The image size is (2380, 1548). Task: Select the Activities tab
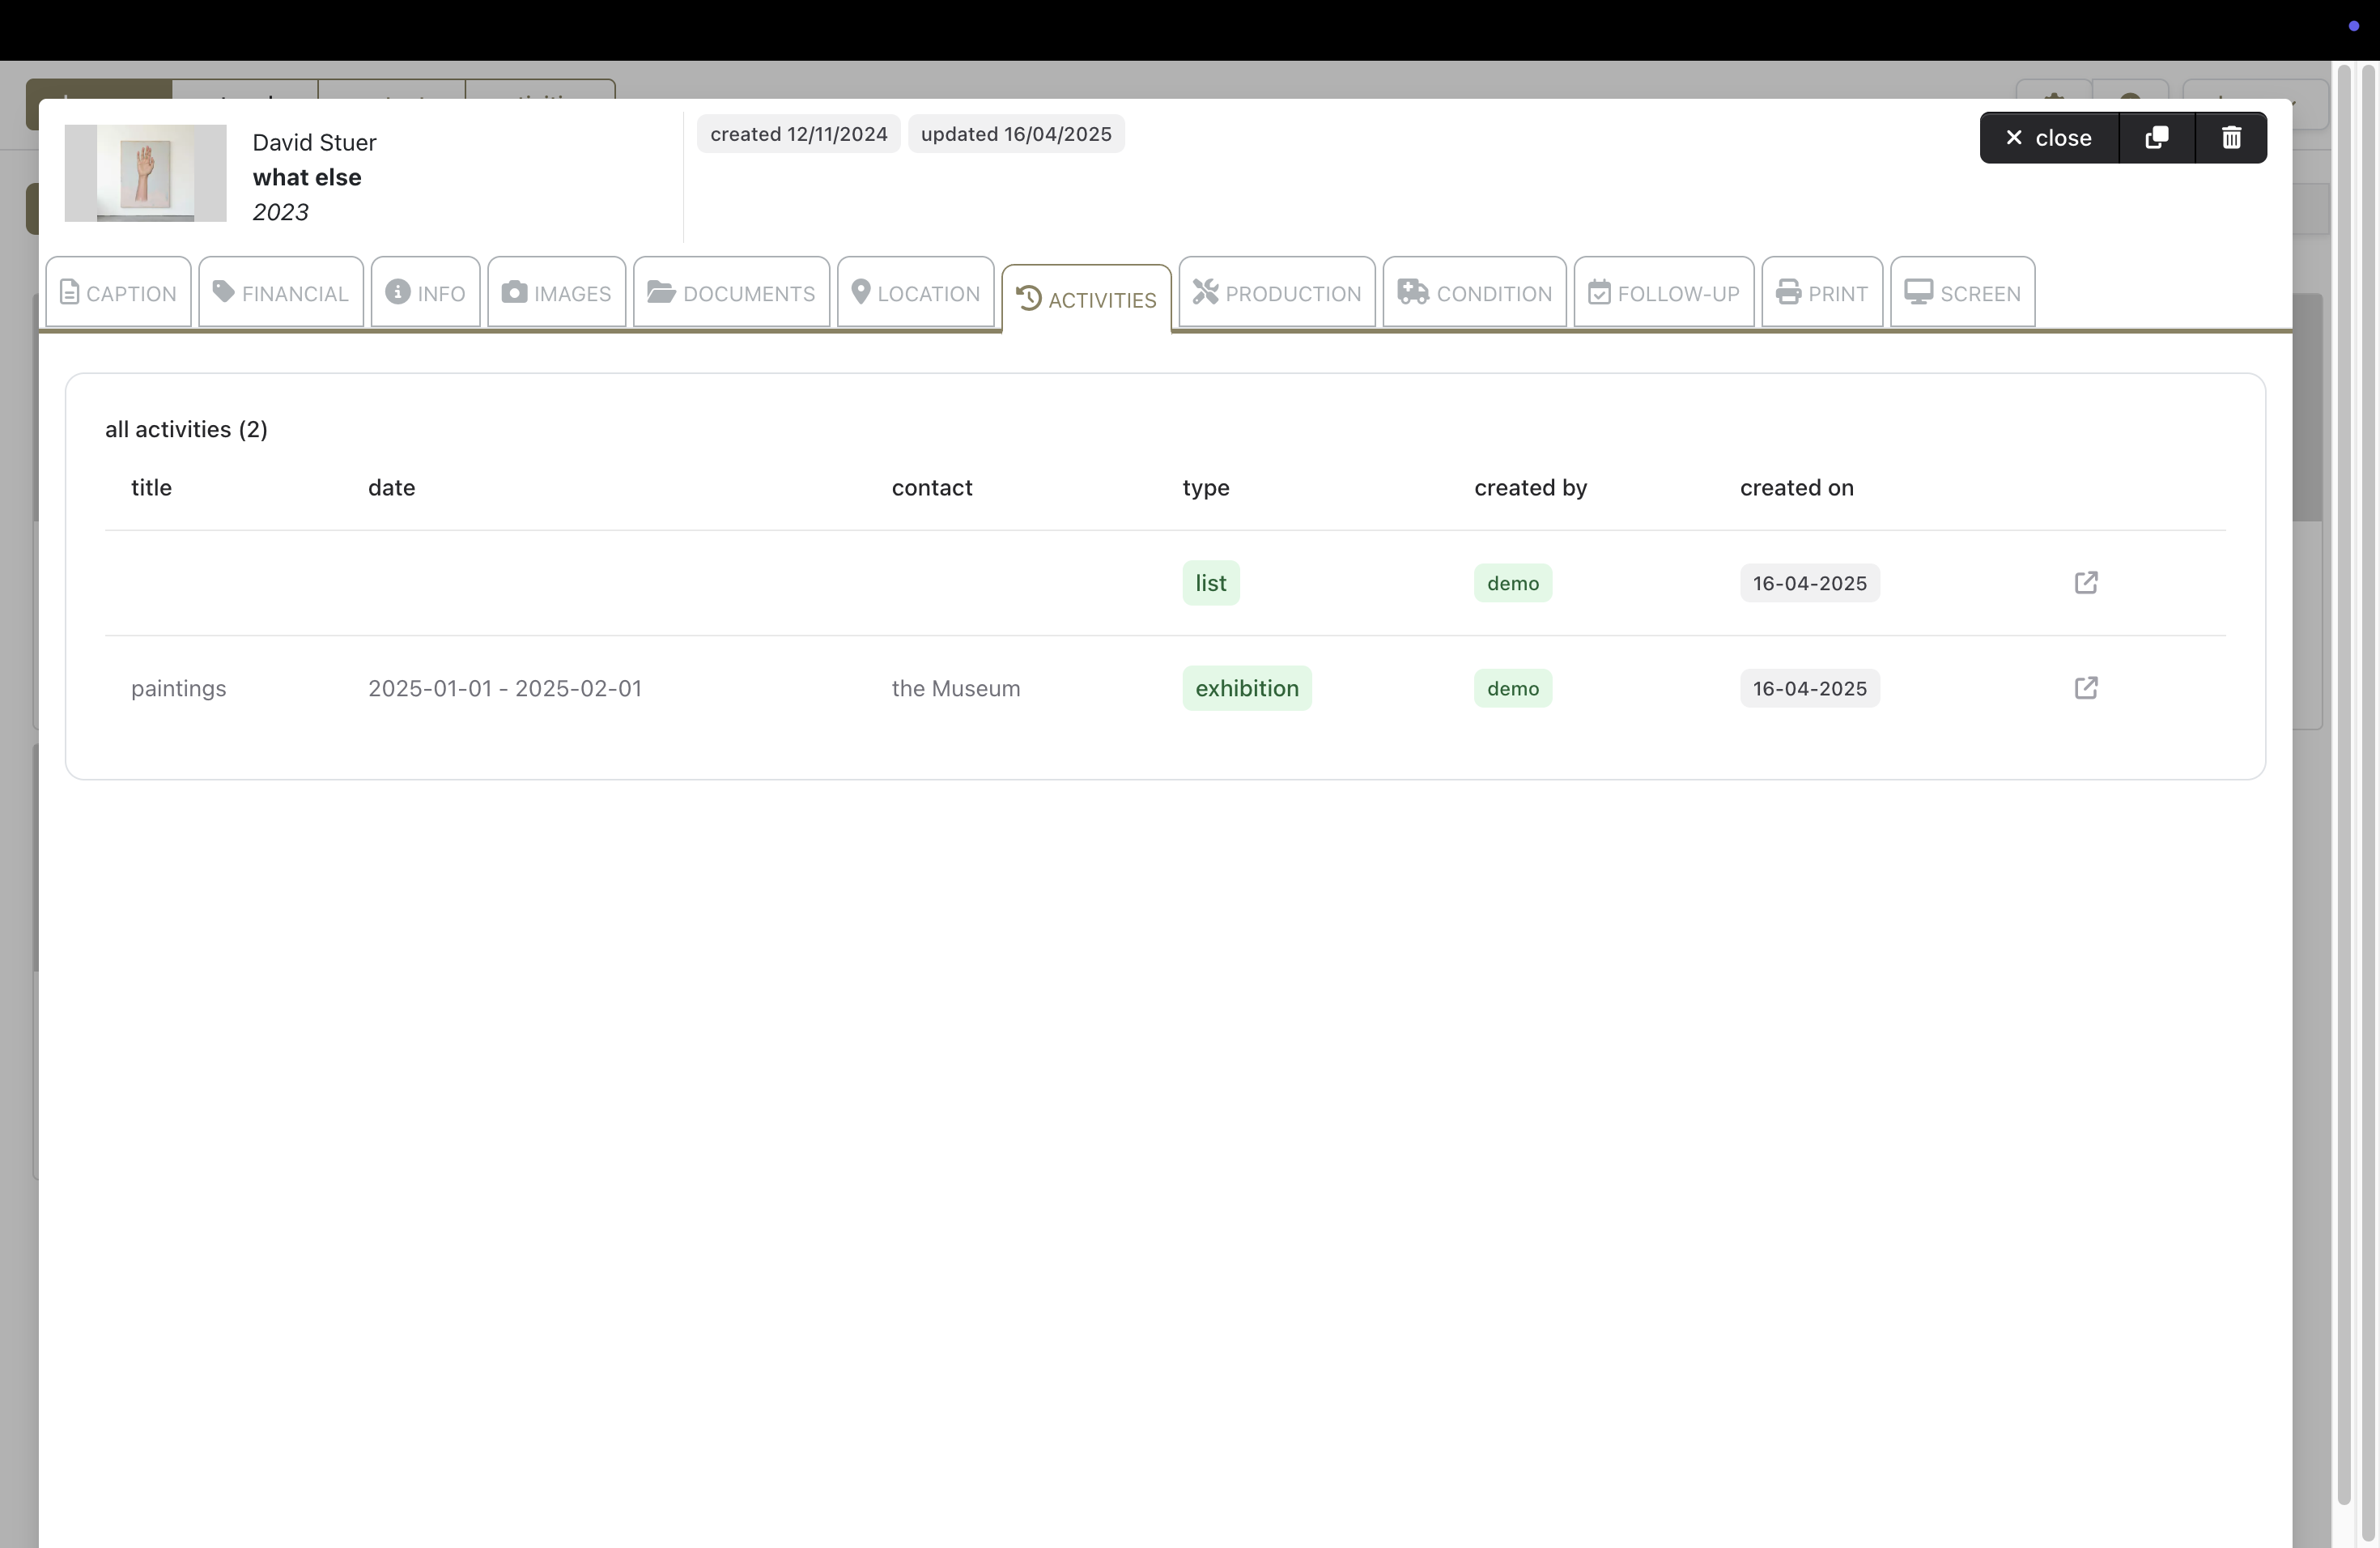click(1087, 299)
